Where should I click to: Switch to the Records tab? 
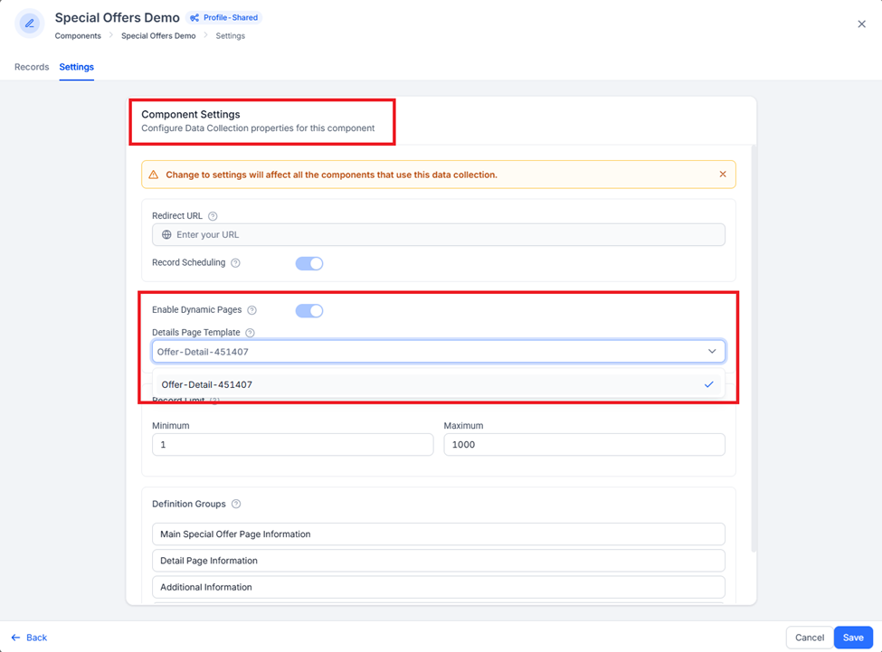[32, 67]
